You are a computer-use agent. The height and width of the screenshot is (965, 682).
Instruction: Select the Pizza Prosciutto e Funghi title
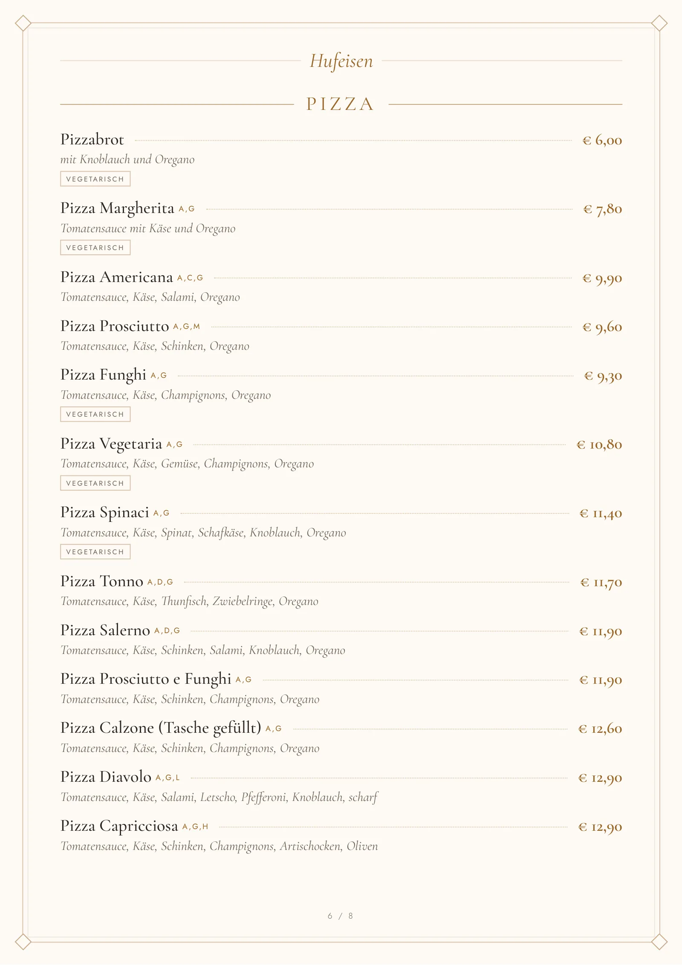point(146,679)
